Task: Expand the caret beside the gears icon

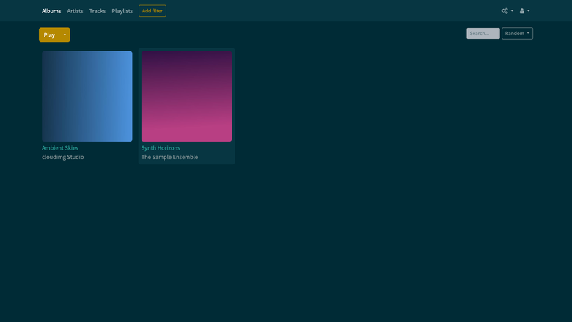Action: point(512,10)
